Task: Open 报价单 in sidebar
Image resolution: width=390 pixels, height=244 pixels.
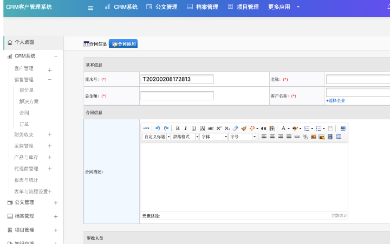Action: [27, 90]
